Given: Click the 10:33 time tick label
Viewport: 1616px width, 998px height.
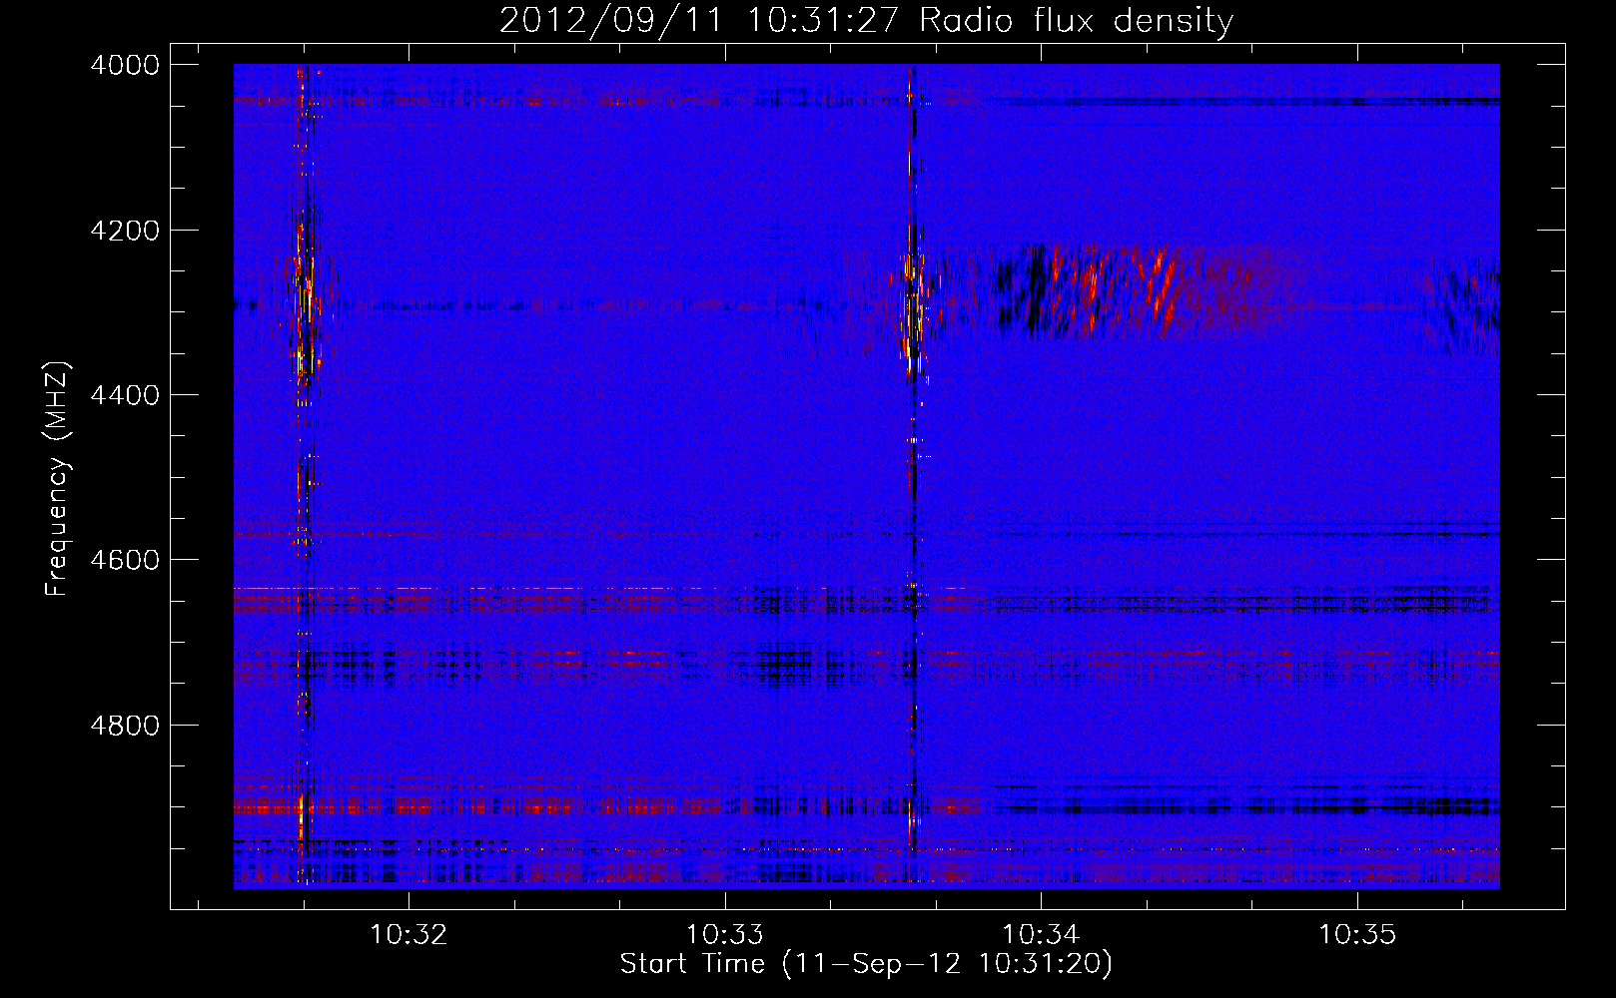Looking at the screenshot, I should pos(724,935).
